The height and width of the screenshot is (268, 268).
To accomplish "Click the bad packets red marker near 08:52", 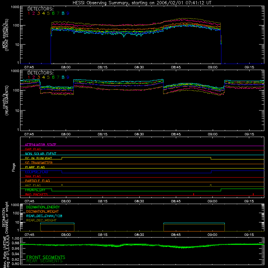I will click(194, 194).
